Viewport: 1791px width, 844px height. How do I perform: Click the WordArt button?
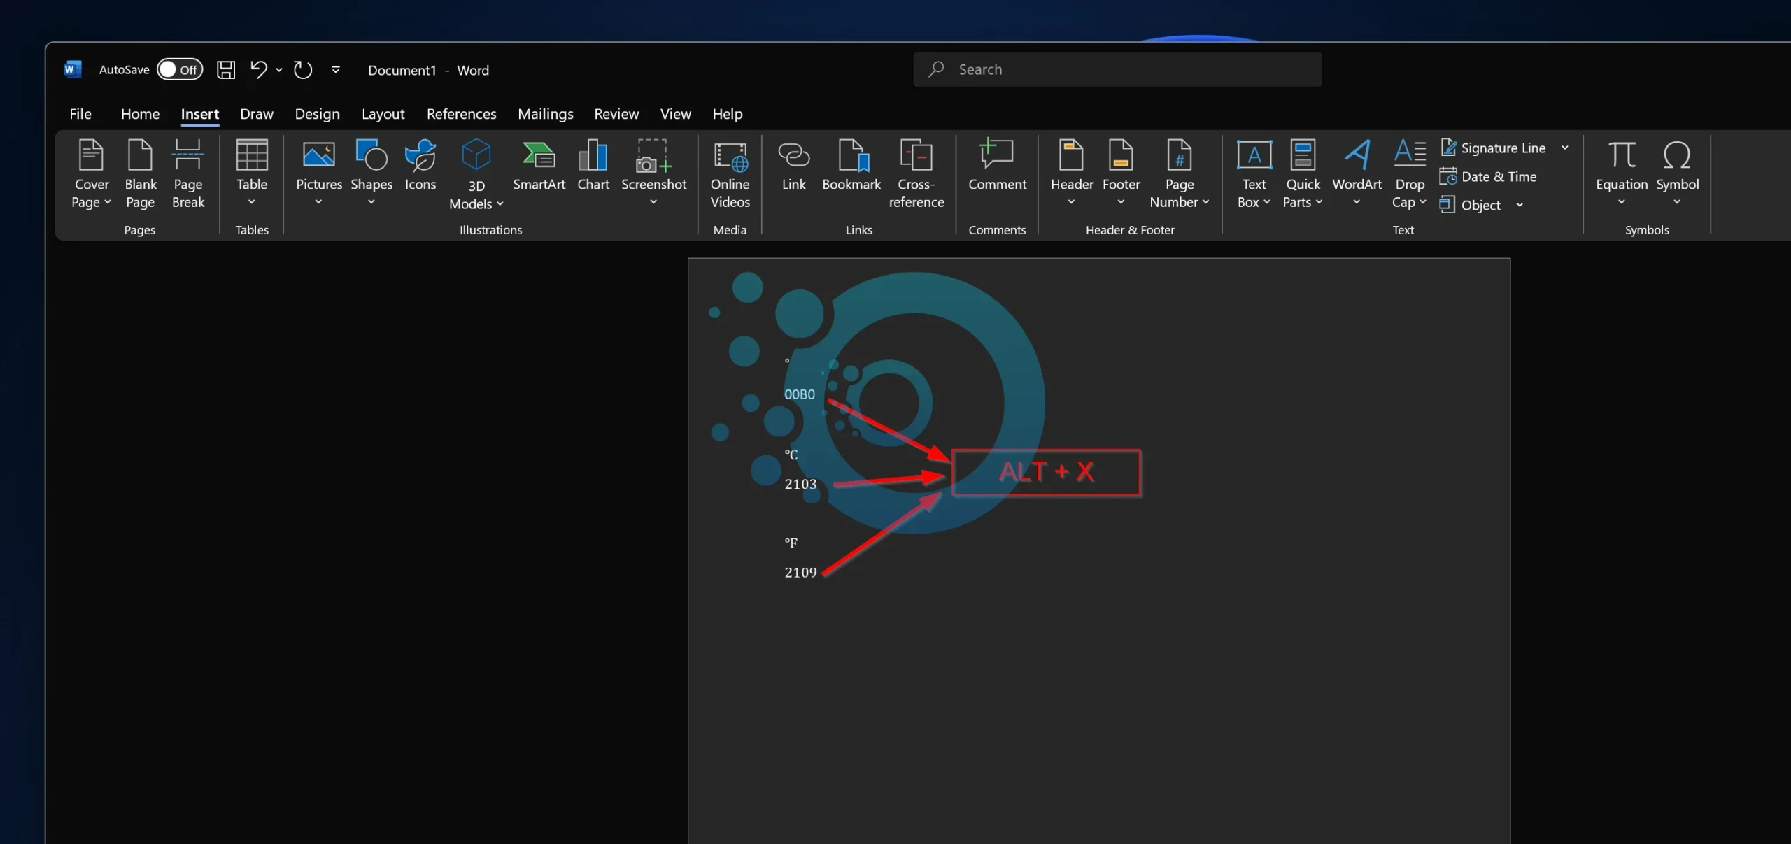1357,173
